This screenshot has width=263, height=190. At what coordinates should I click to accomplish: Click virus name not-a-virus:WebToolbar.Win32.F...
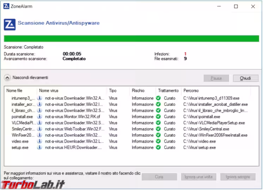pos(75,129)
